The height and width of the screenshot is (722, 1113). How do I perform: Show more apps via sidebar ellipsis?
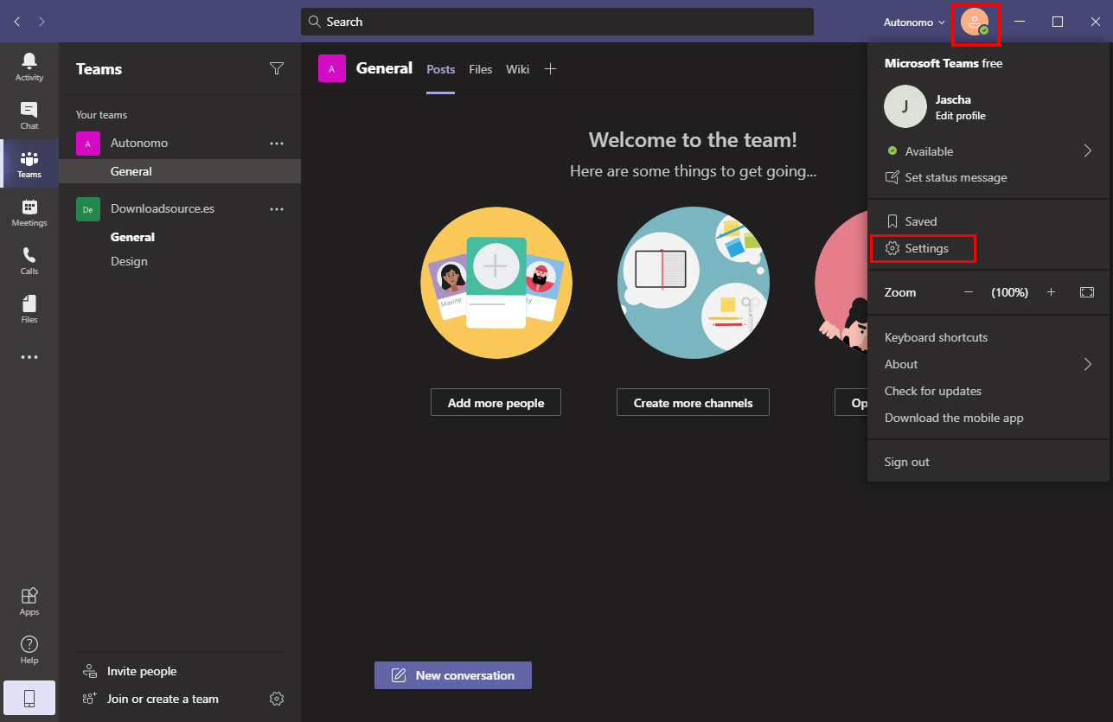(29, 357)
